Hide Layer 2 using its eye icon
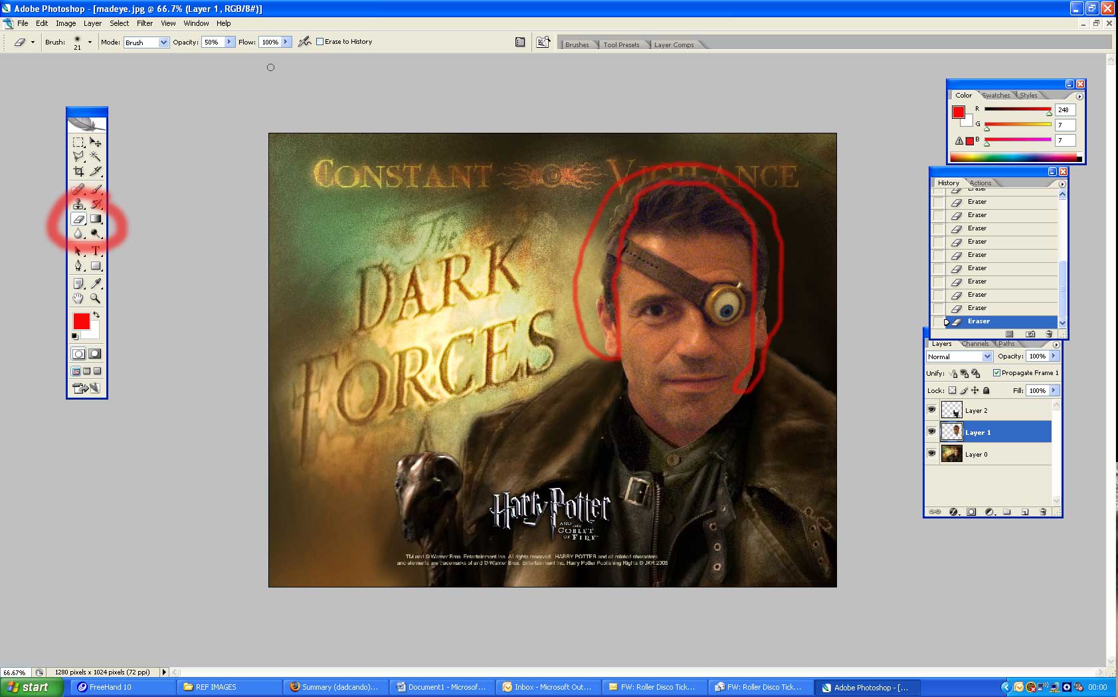Viewport: 1118px width, 697px height. pyautogui.click(x=931, y=410)
